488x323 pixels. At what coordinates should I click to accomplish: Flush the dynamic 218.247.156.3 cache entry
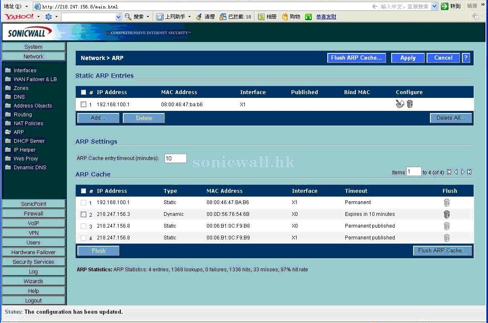click(x=447, y=214)
